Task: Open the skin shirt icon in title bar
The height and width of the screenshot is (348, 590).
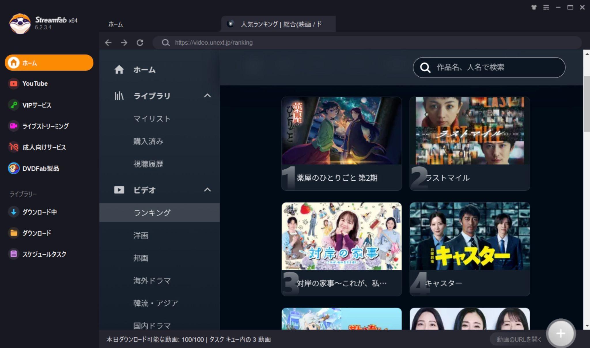Action: click(x=534, y=7)
